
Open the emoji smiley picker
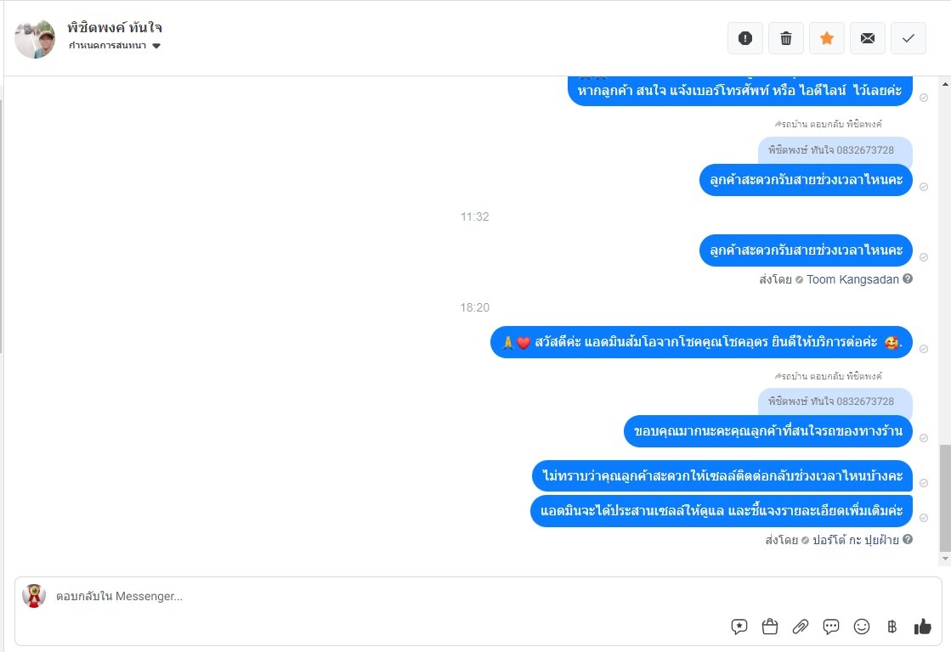861,627
